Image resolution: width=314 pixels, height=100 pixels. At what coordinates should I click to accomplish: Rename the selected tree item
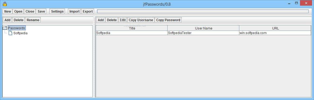[33, 20]
